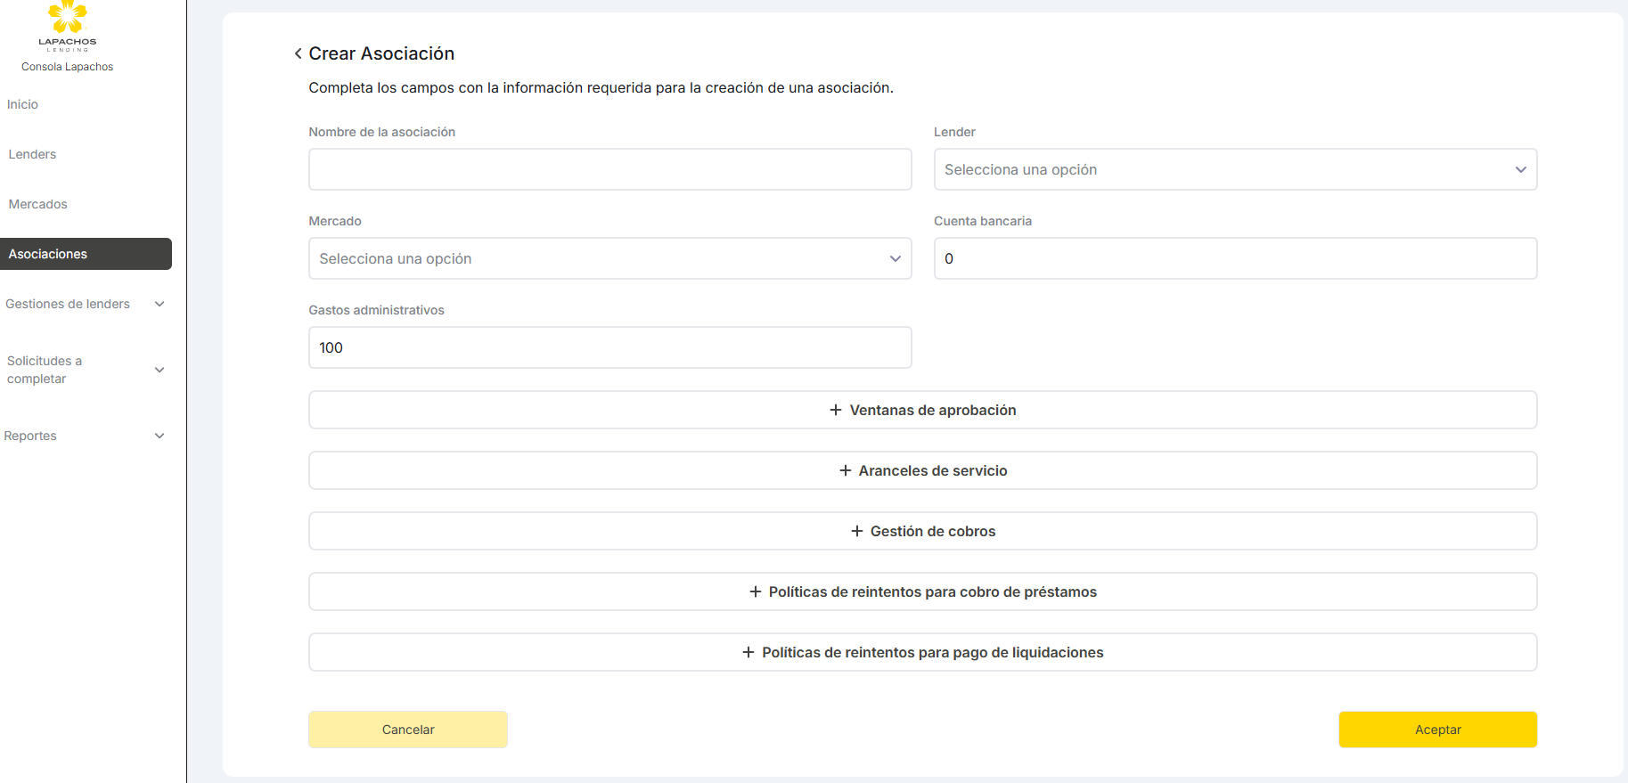Click the Lapachos Lending logo
Viewport: 1628px width, 783px height.
[68, 27]
